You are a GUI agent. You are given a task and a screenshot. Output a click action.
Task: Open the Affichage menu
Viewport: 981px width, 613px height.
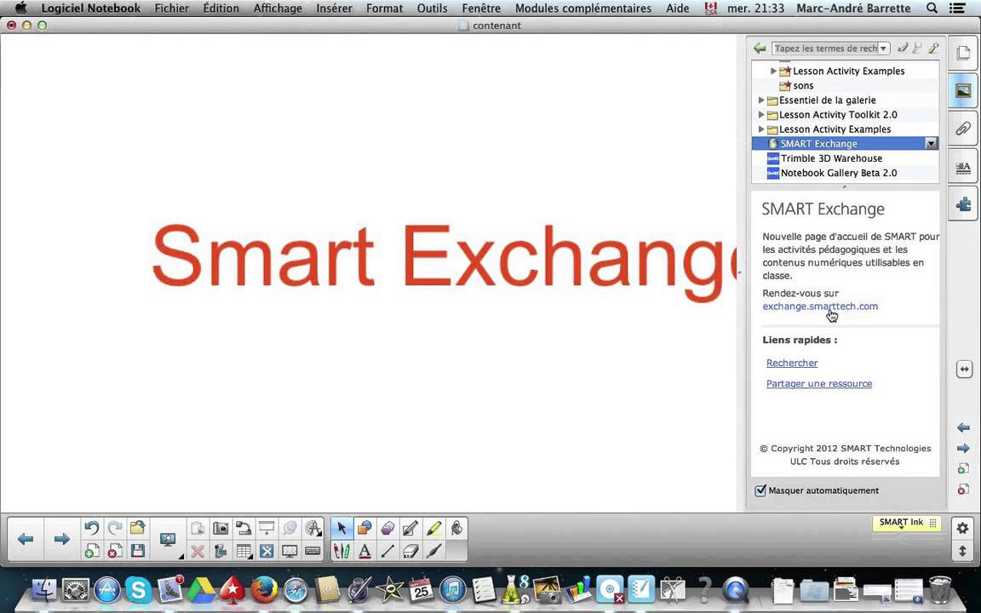click(x=278, y=9)
